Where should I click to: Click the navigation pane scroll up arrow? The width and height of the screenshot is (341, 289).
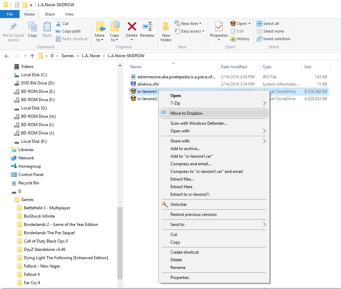(120, 65)
